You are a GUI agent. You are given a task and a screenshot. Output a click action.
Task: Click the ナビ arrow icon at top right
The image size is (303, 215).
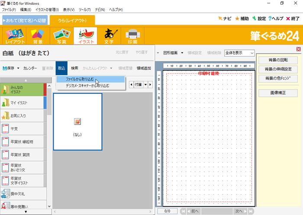(225, 19)
